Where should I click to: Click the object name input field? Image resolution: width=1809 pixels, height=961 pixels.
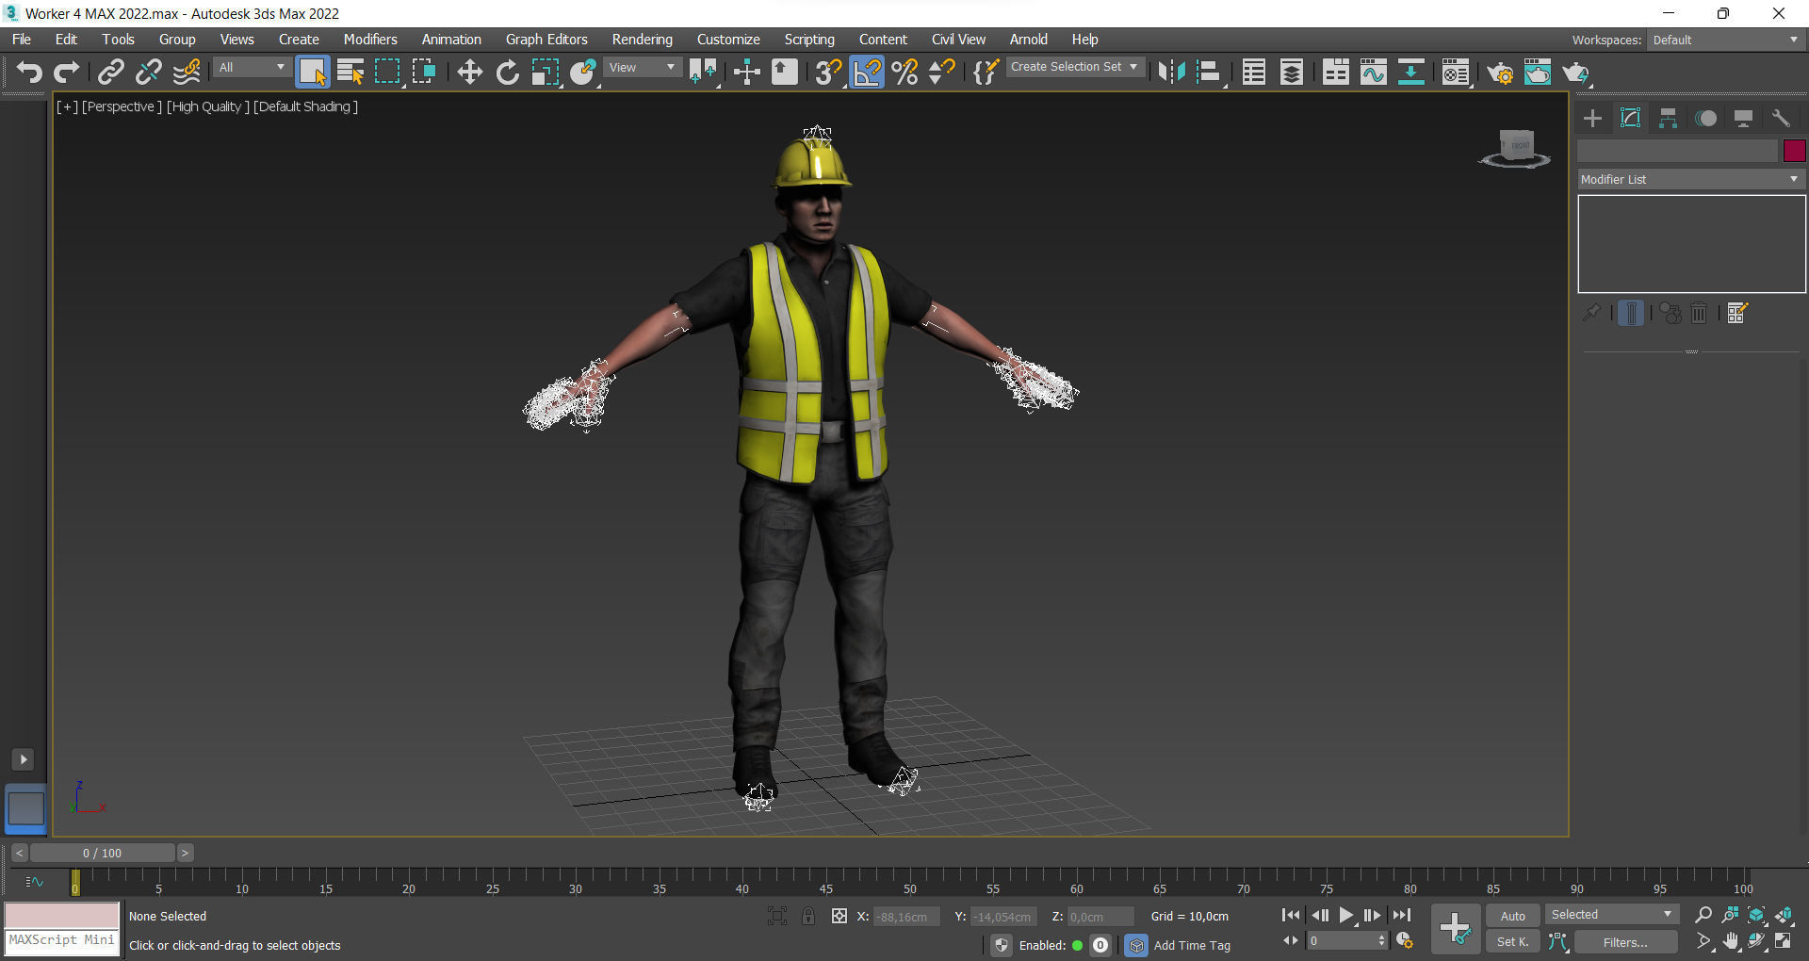(1677, 151)
